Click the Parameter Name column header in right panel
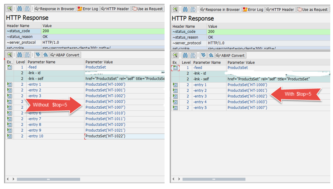This screenshot has height=189, width=333. click(x=207, y=62)
